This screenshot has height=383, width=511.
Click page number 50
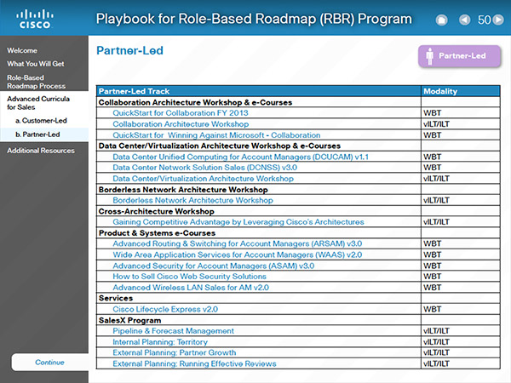tap(485, 20)
